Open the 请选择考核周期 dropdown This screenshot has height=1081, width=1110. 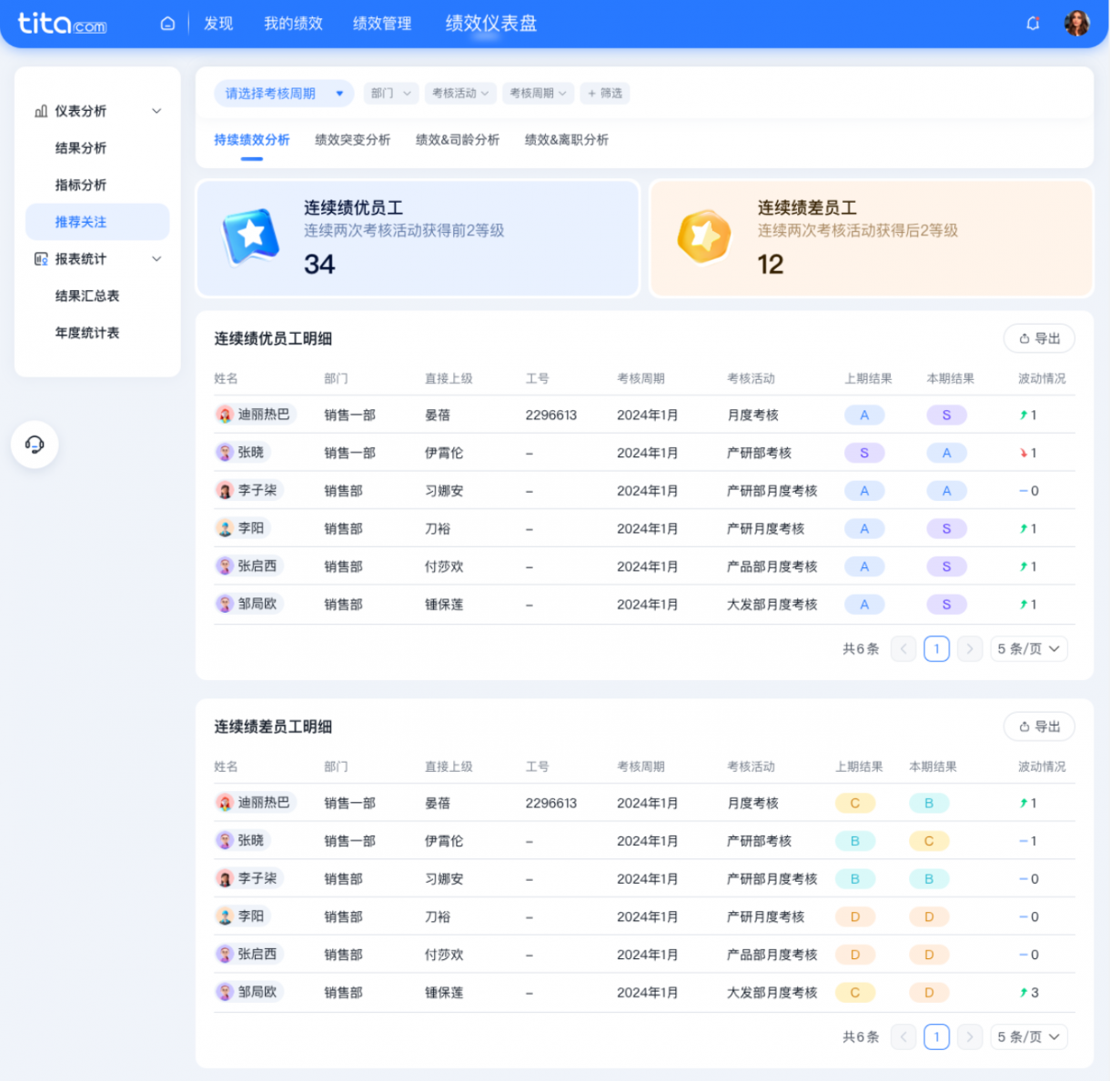284,93
